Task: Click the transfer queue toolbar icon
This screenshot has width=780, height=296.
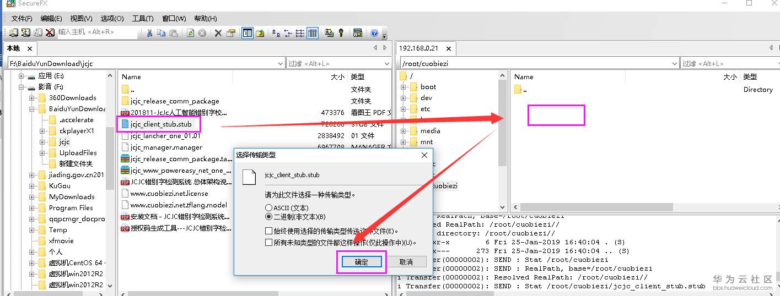Action: (358, 32)
